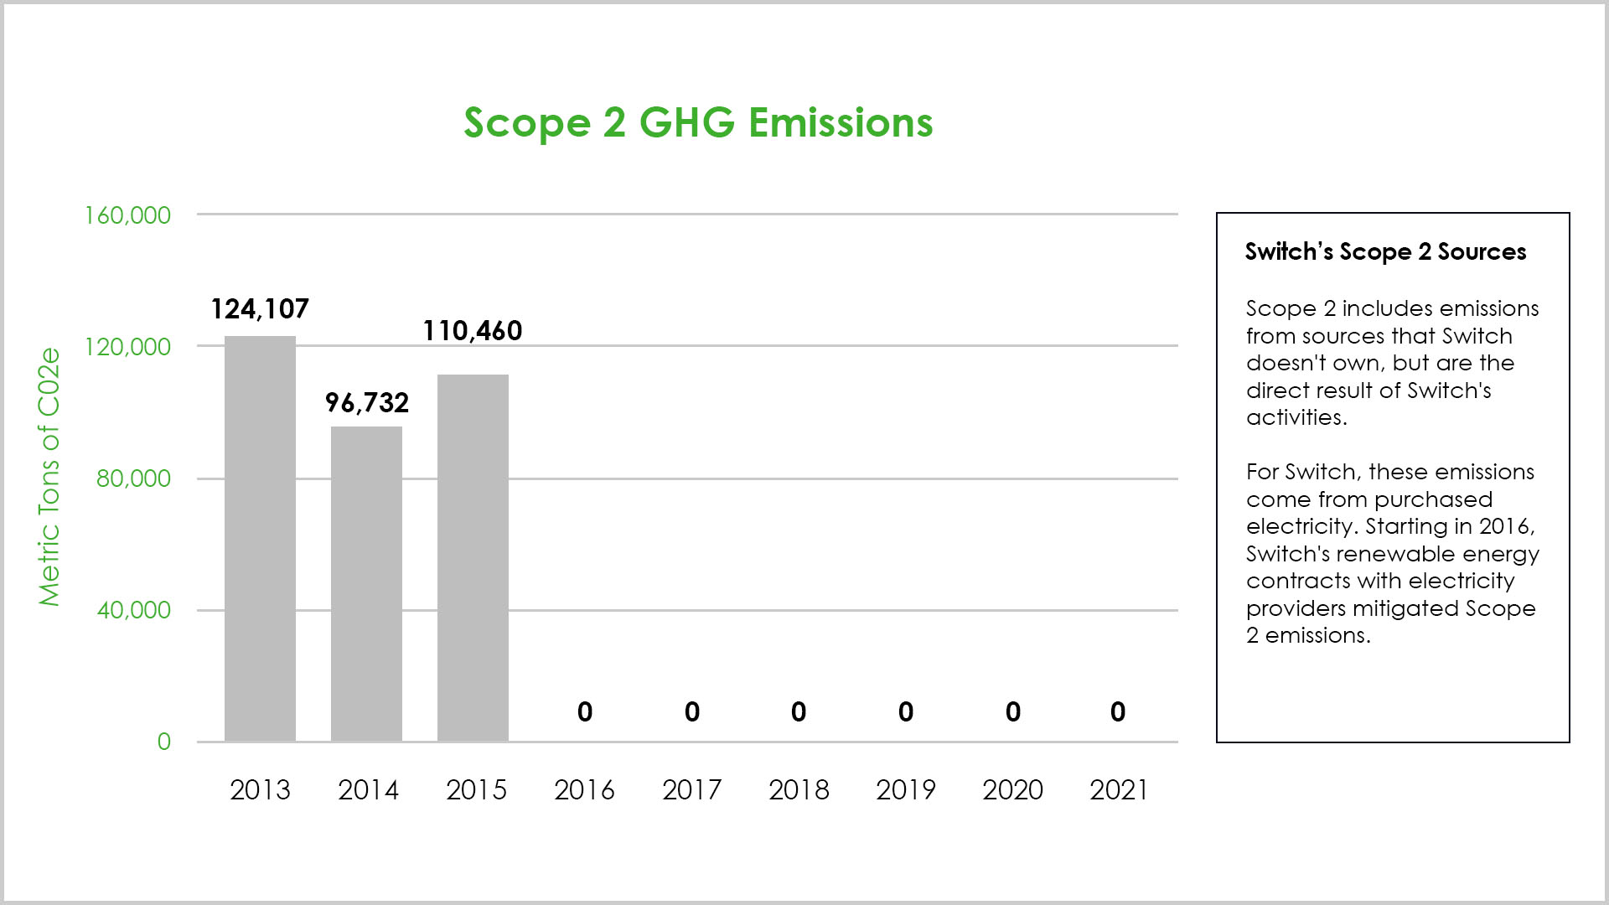Click the 2018 x-axis label
Viewport: 1609px width, 905px height.
pos(799,790)
